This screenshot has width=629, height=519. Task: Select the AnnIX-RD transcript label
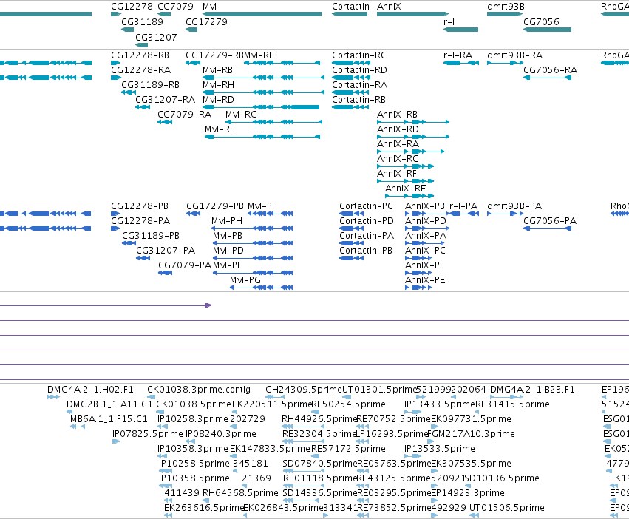click(x=398, y=129)
